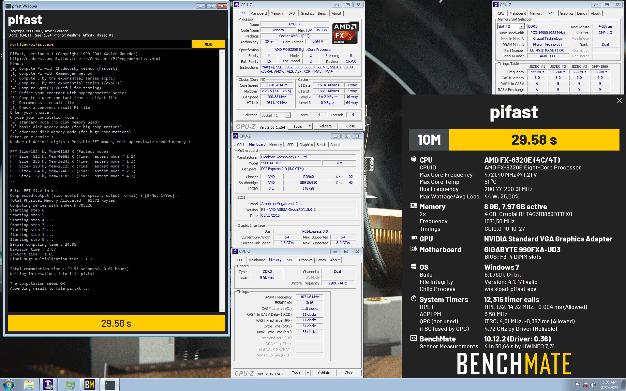Click Specification AMD FX-8320E Eight-Core Processor
626x391 pixels.
310,50
